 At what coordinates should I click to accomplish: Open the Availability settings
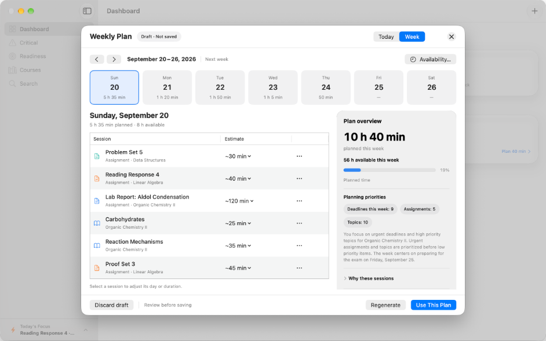tap(431, 59)
